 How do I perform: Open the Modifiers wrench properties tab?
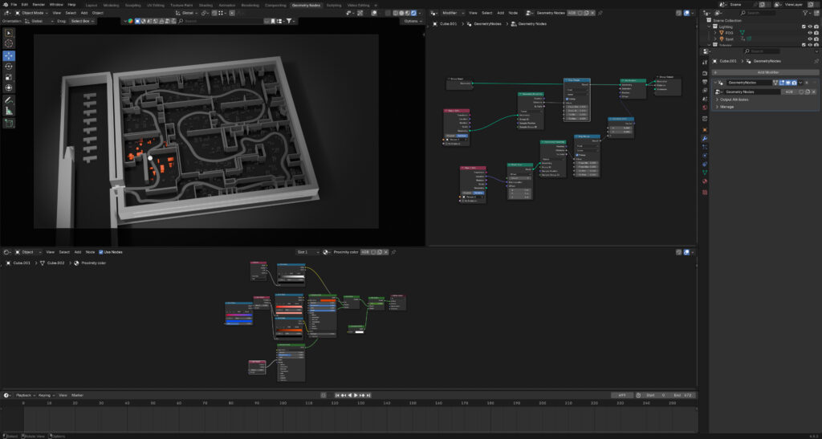pos(705,139)
